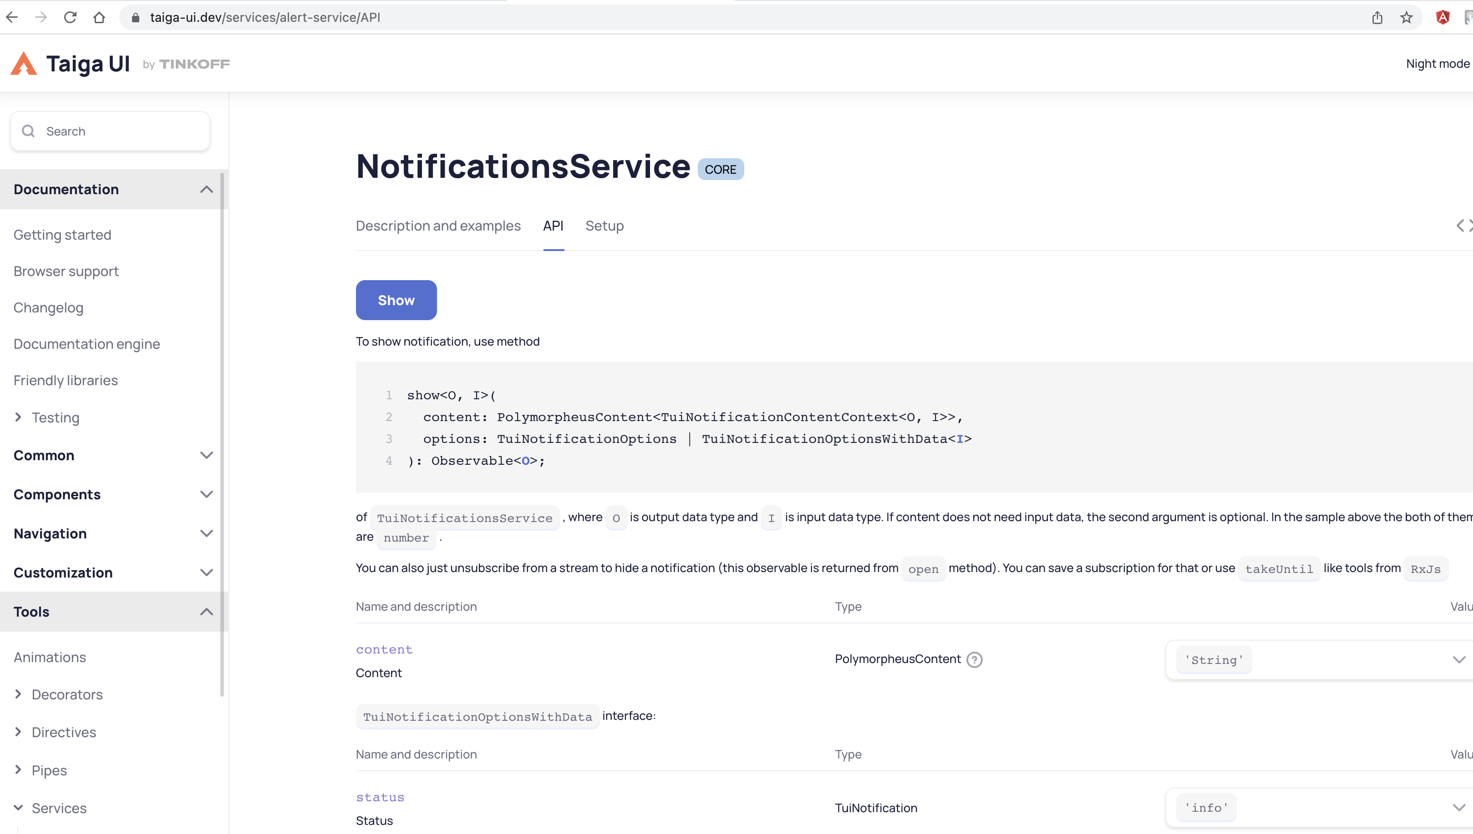Toggle Night mode

tap(1437, 64)
